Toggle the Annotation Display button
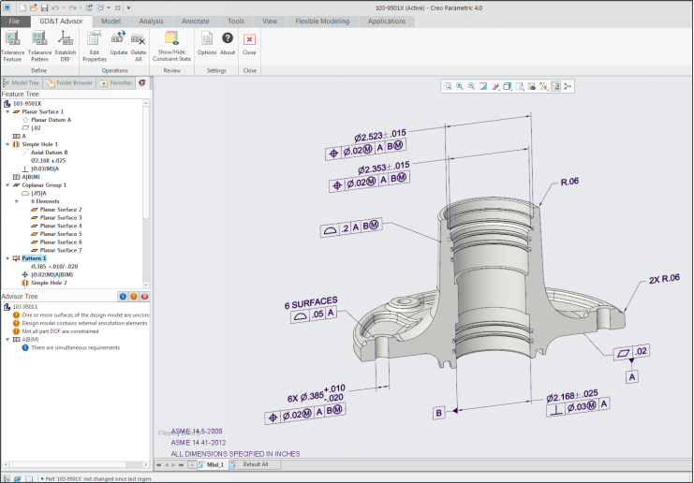Image resolution: width=694 pixels, height=483 pixels. 555,86
